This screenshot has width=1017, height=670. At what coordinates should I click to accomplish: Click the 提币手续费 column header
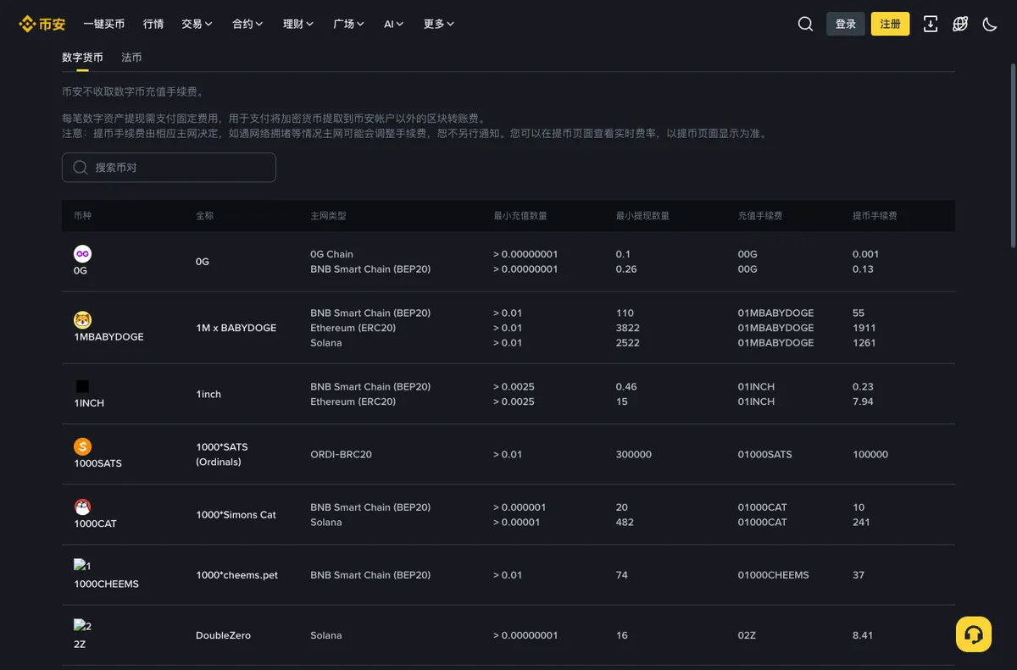[875, 216]
